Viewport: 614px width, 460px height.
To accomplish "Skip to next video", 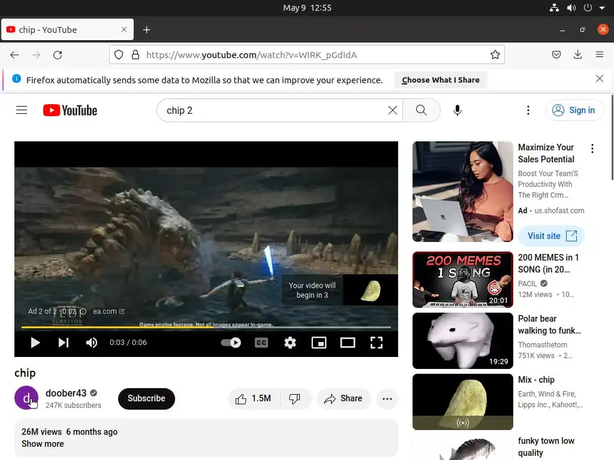I will [x=64, y=343].
